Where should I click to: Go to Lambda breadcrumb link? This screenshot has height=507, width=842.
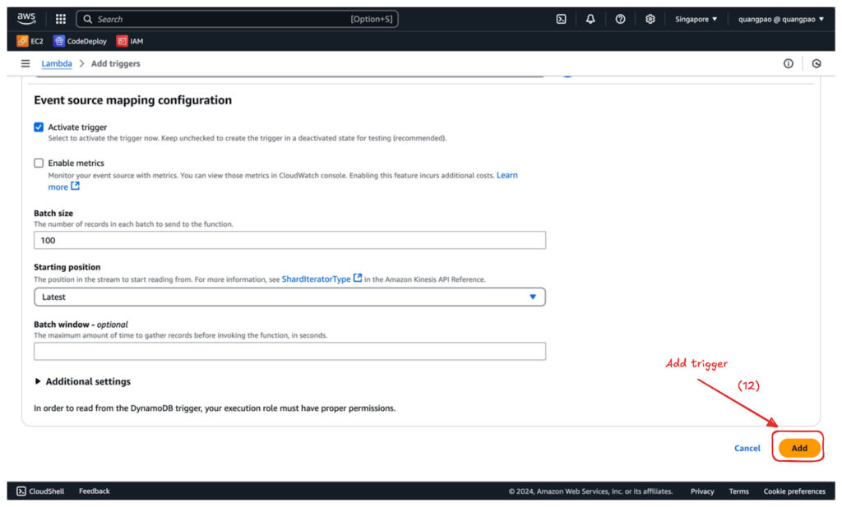coord(57,63)
